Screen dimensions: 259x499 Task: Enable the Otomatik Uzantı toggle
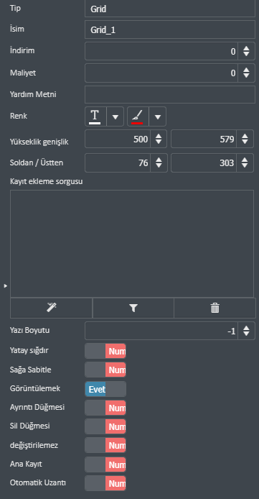pyautogui.click(x=105, y=483)
